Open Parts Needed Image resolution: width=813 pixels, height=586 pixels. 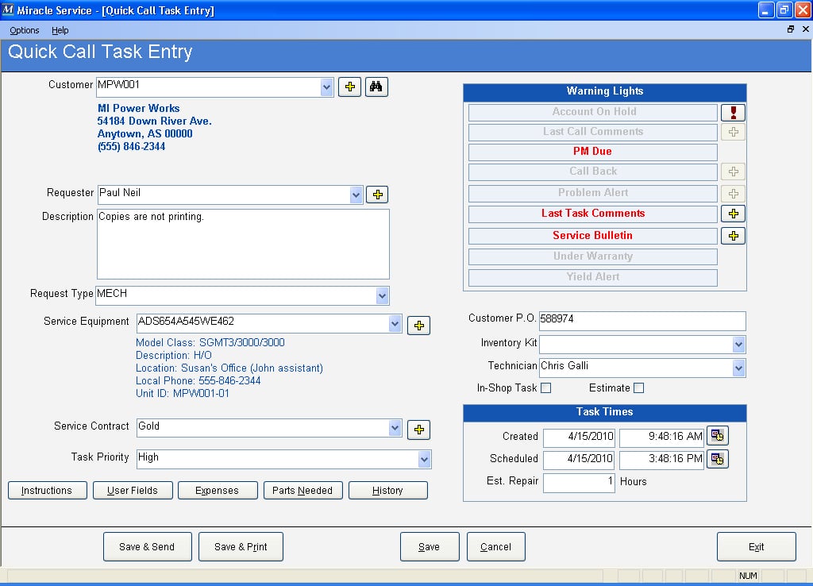(x=302, y=491)
